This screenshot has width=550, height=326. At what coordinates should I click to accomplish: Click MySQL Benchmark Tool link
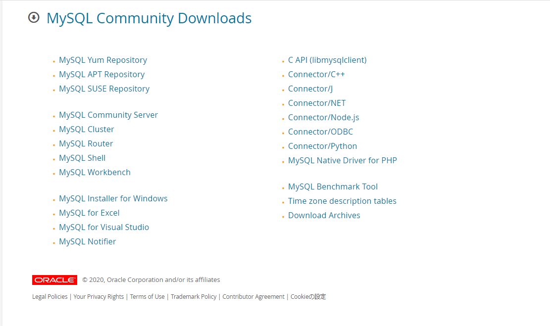tap(333, 186)
